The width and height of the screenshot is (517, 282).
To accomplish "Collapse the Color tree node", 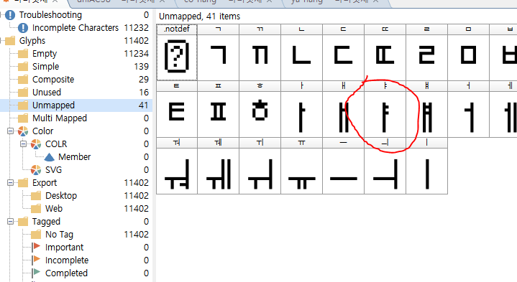I will [x=11, y=131].
